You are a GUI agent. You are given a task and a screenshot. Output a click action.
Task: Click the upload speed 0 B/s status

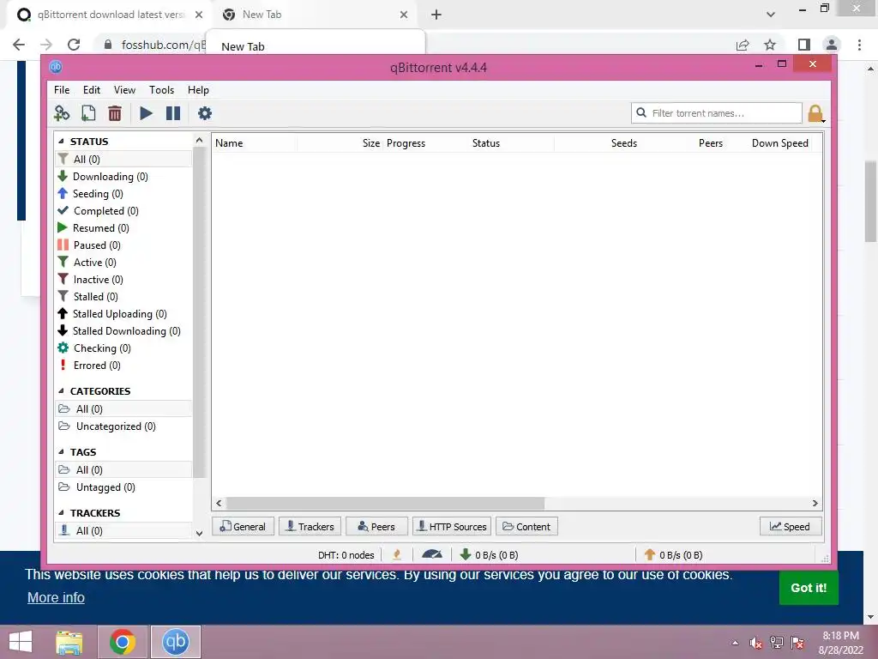[672, 555]
